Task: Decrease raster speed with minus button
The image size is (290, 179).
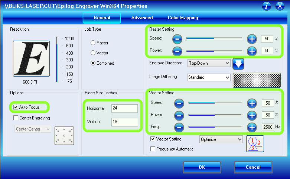Action: point(177,39)
